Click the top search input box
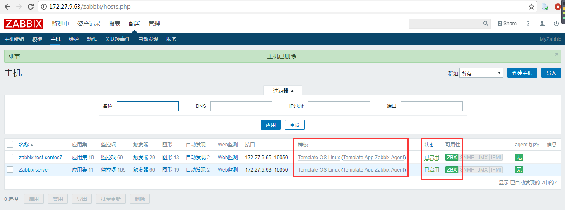 tap(445, 24)
